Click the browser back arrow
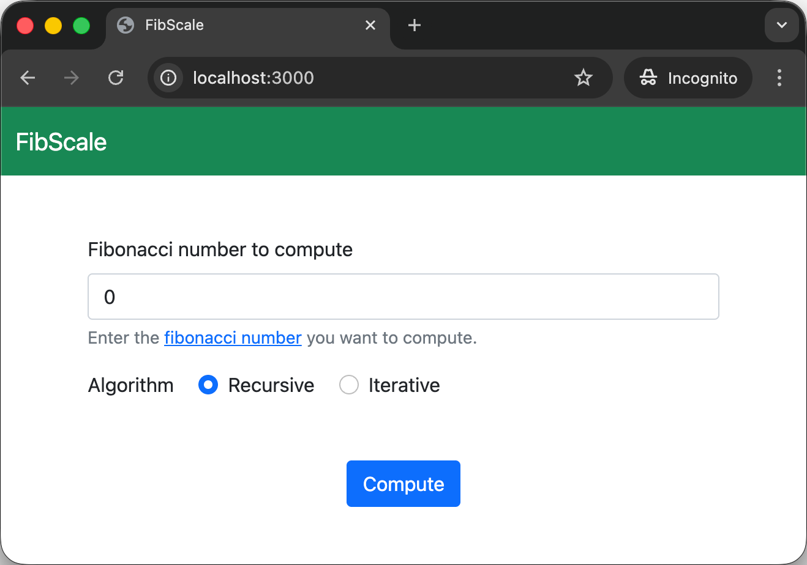The image size is (807, 565). pyautogui.click(x=28, y=78)
